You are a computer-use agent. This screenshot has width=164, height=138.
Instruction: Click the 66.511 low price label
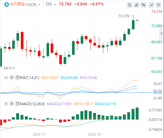coord(10,68)
